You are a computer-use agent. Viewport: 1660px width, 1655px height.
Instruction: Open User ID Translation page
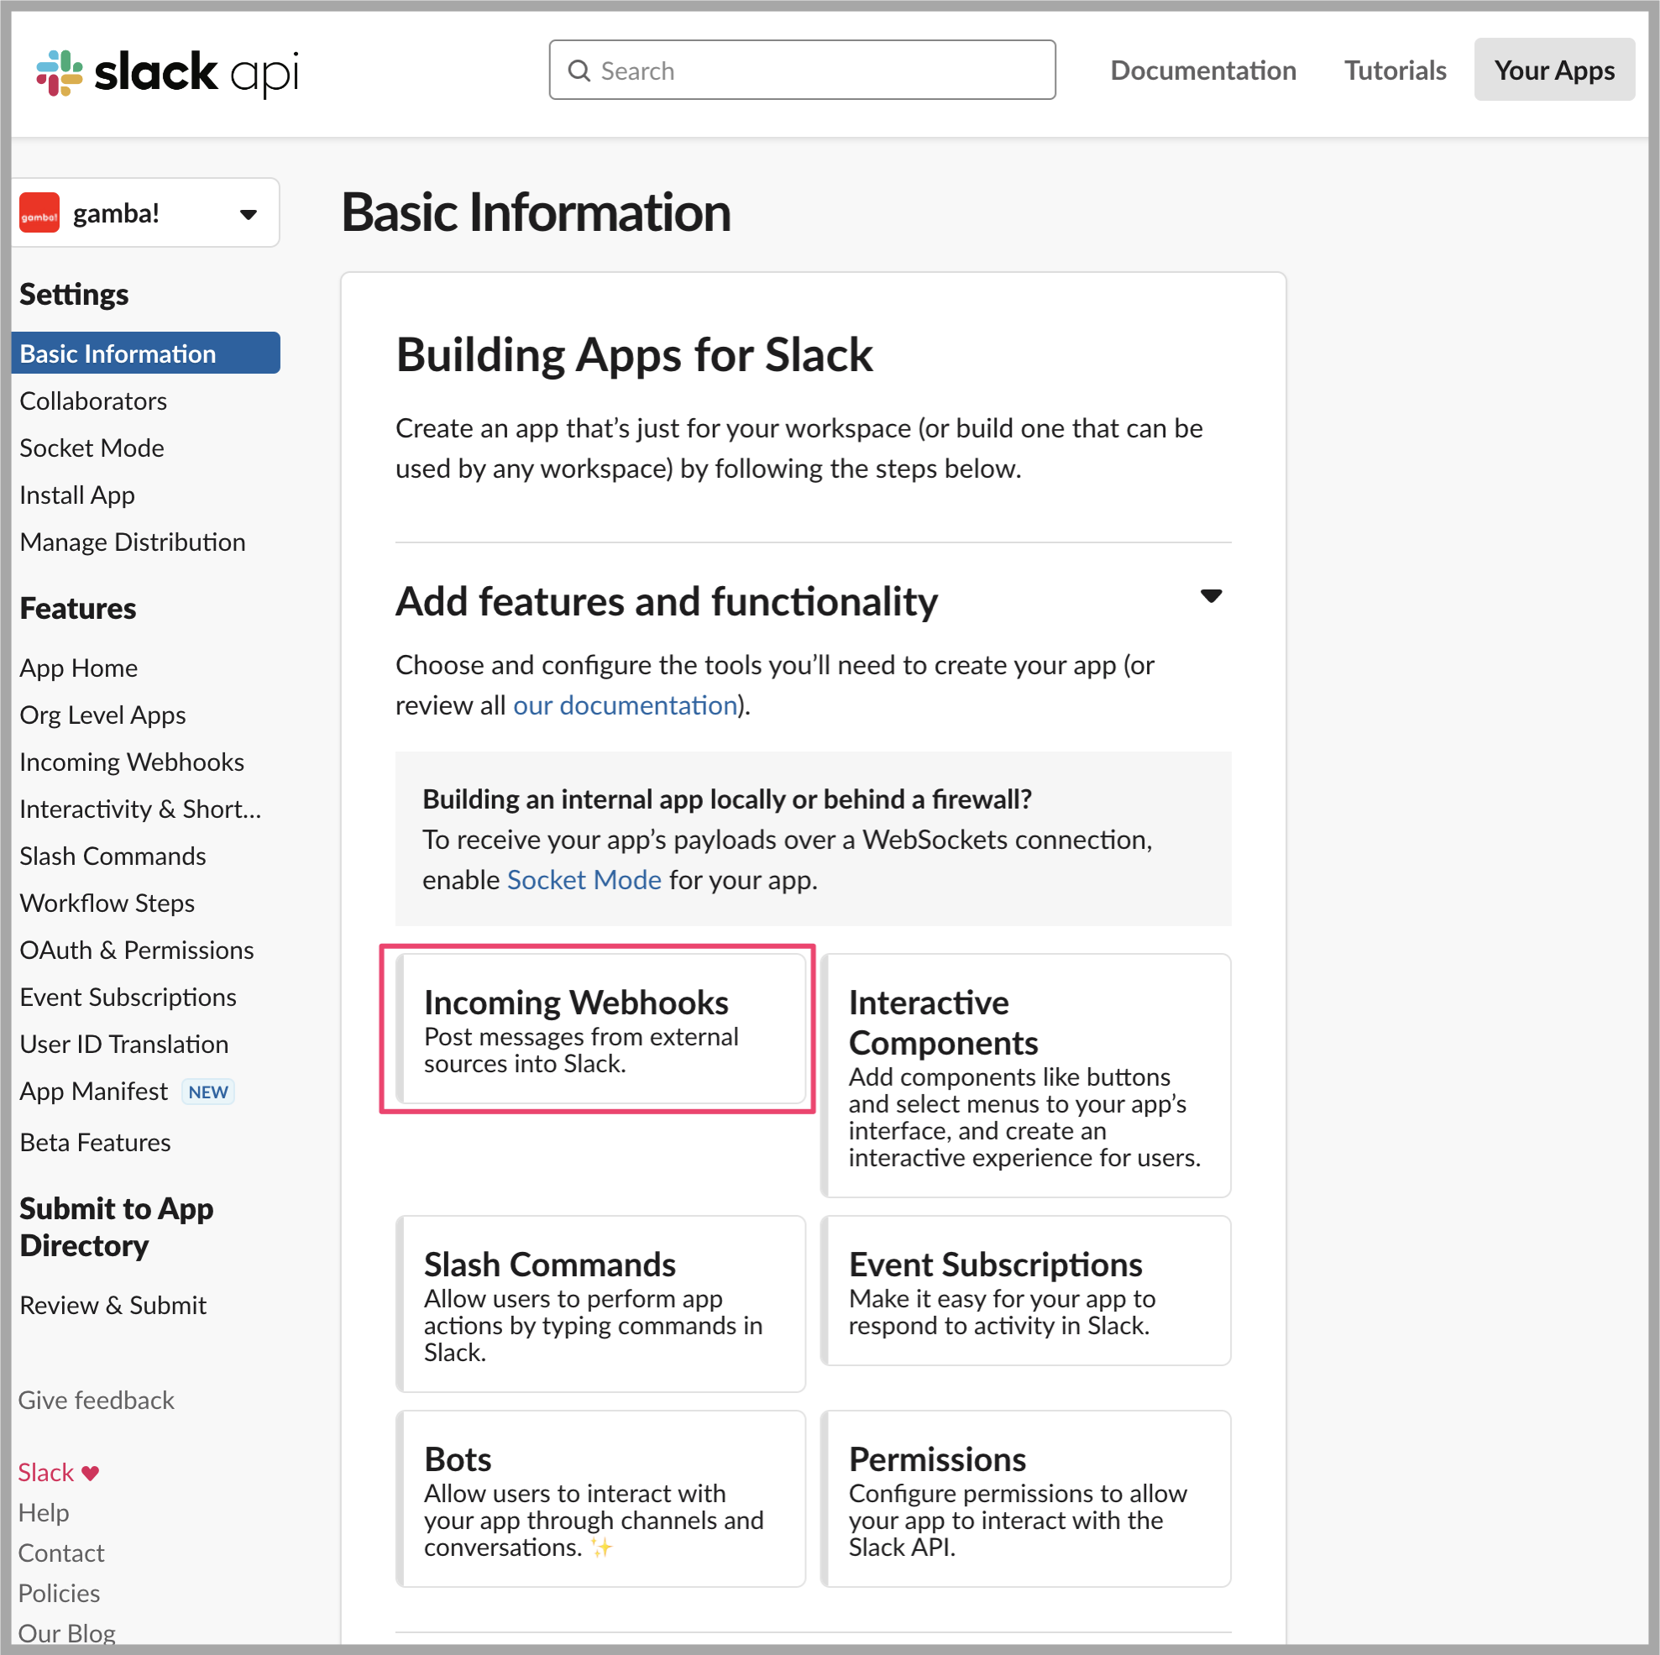click(123, 1044)
